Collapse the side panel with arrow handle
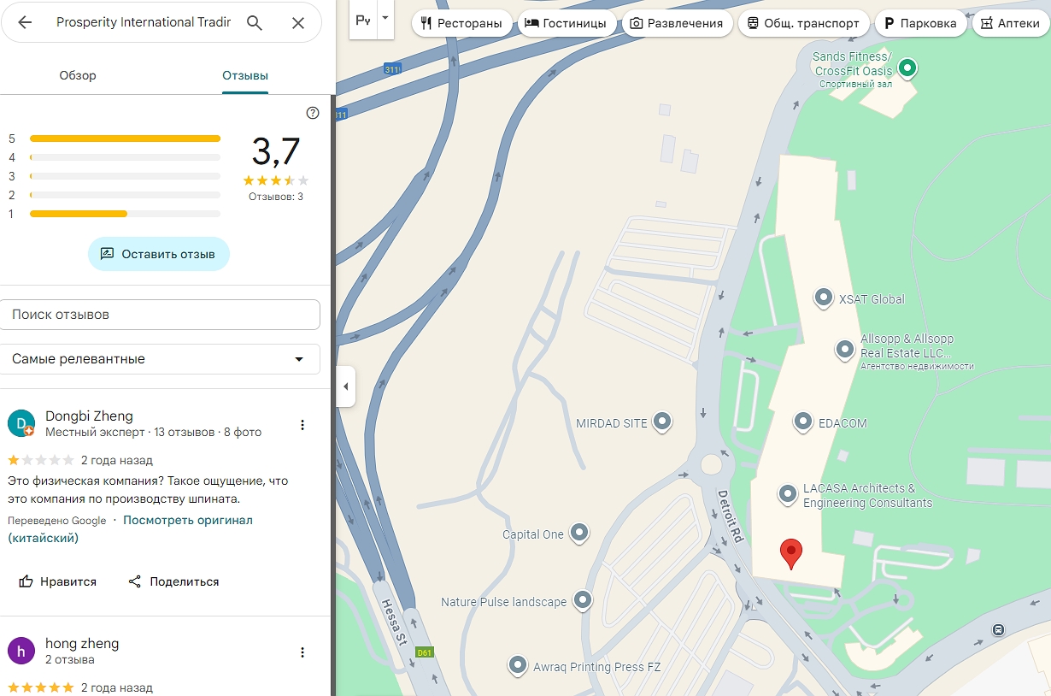The height and width of the screenshot is (696, 1051). pos(345,386)
